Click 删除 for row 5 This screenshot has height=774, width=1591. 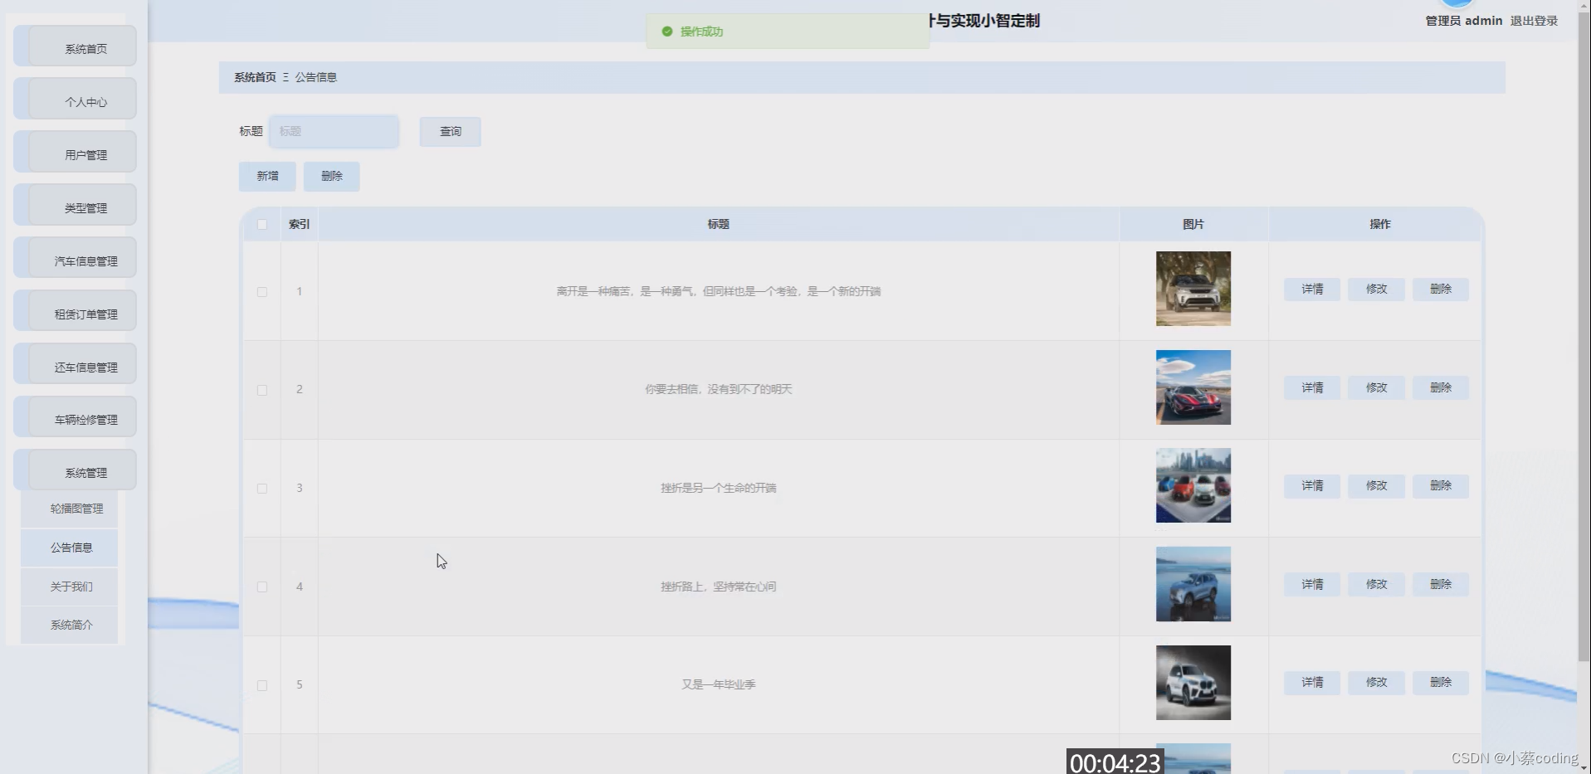(x=1441, y=682)
